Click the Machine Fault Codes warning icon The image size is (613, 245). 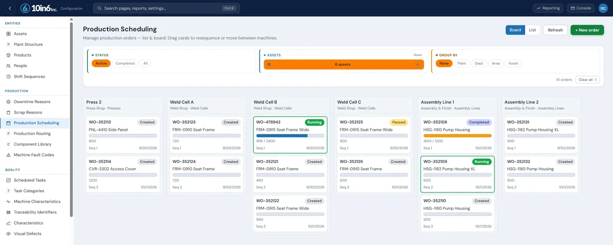click(x=8, y=155)
